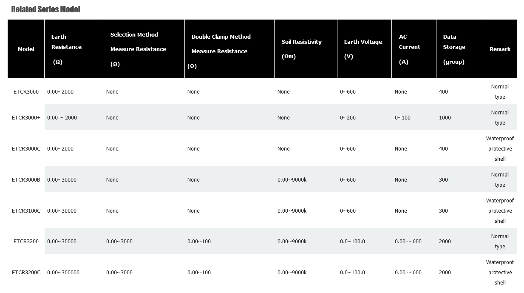524x293 pixels.
Task: Select the ETCR3100C model name
Action: click(x=26, y=211)
